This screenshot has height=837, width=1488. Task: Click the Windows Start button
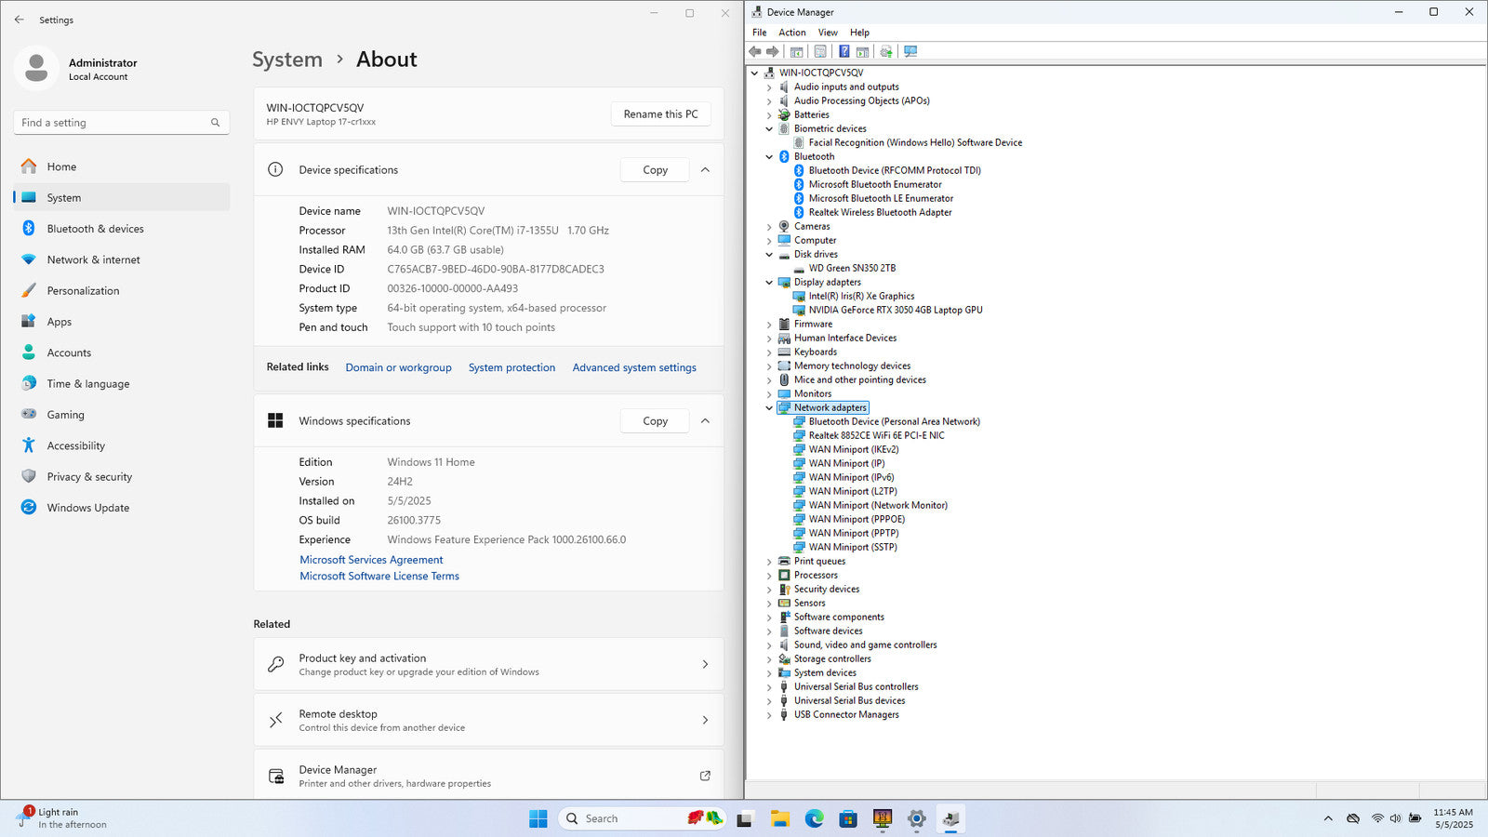click(538, 818)
